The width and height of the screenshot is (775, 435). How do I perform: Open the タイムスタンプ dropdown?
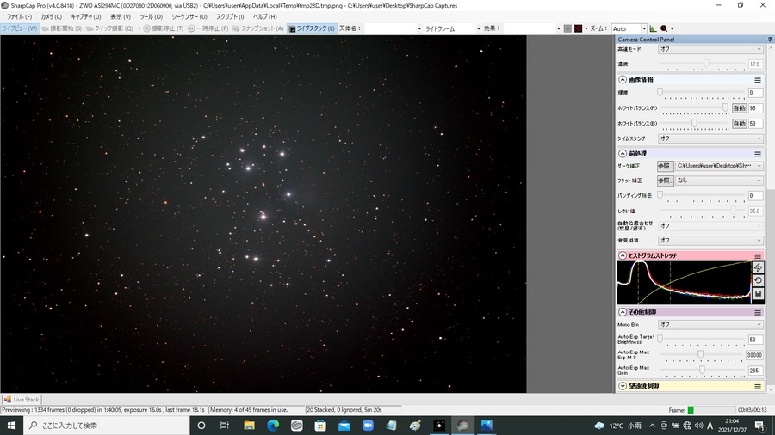pyautogui.click(x=710, y=138)
